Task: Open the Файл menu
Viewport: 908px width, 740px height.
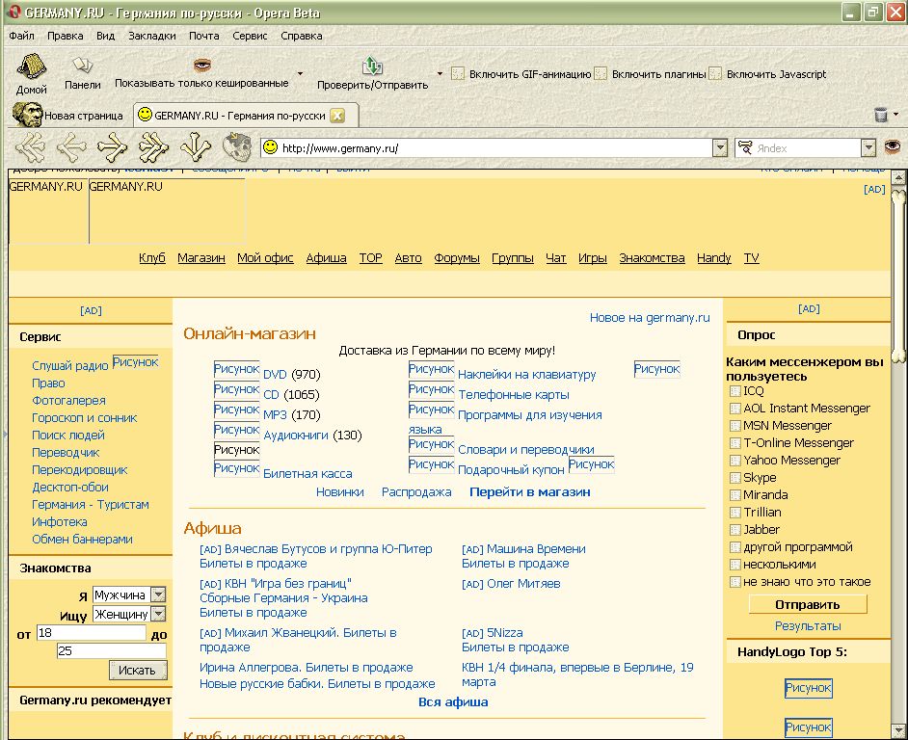Action: pos(21,36)
